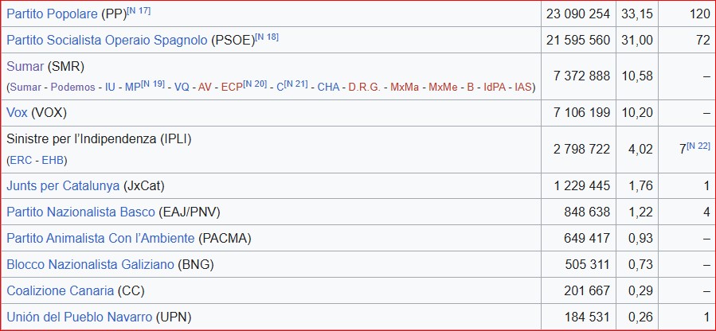Open the red ECP link
Viewport: 716px width, 331px height.
232,87
